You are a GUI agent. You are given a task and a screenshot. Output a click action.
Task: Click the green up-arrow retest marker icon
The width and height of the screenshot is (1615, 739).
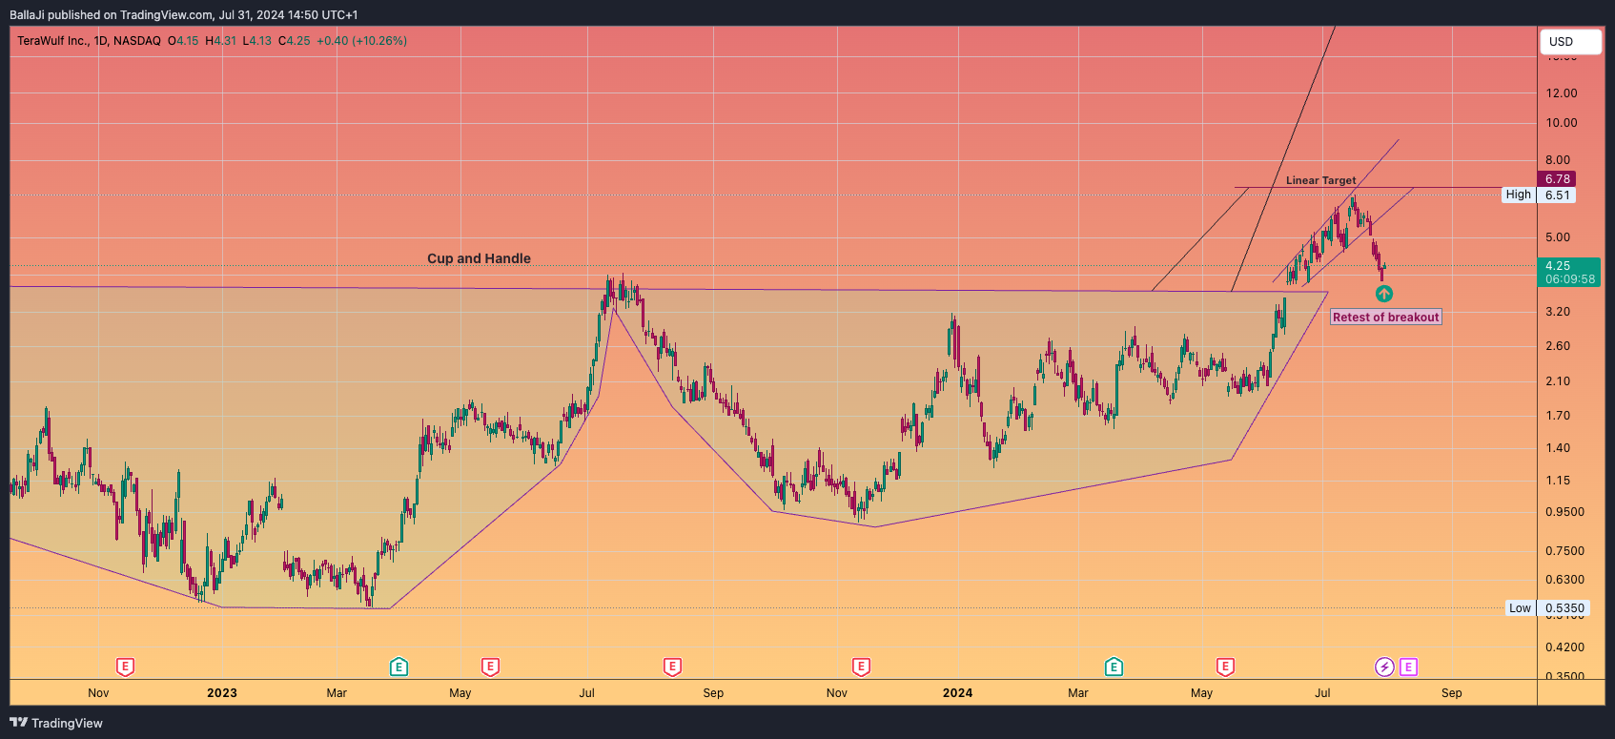[x=1384, y=294]
